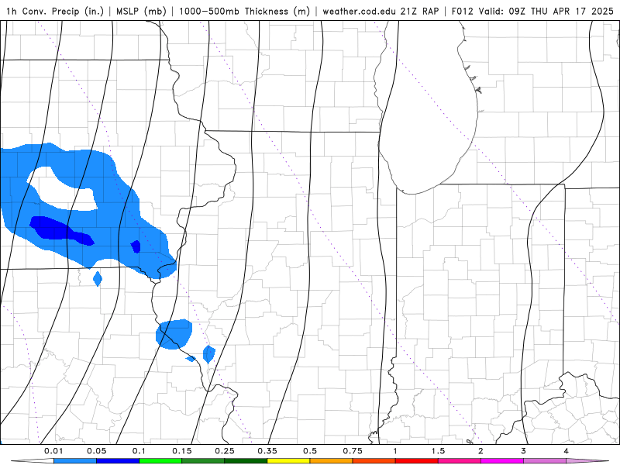Click the 'weather.cod.edu 21Z RAP' source text

pos(381,11)
